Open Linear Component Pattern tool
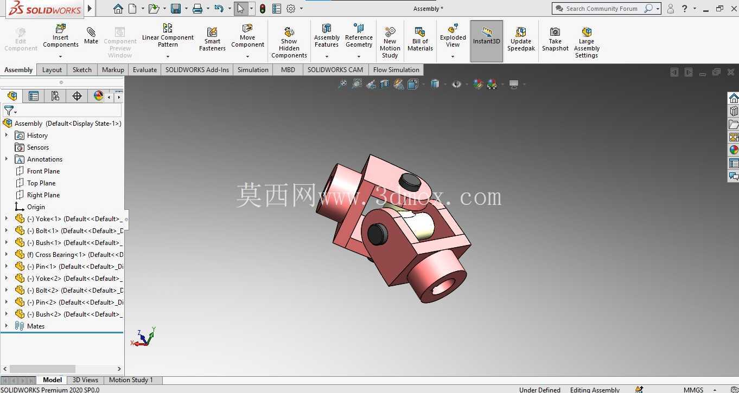This screenshot has height=393, width=739. (168, 35)
